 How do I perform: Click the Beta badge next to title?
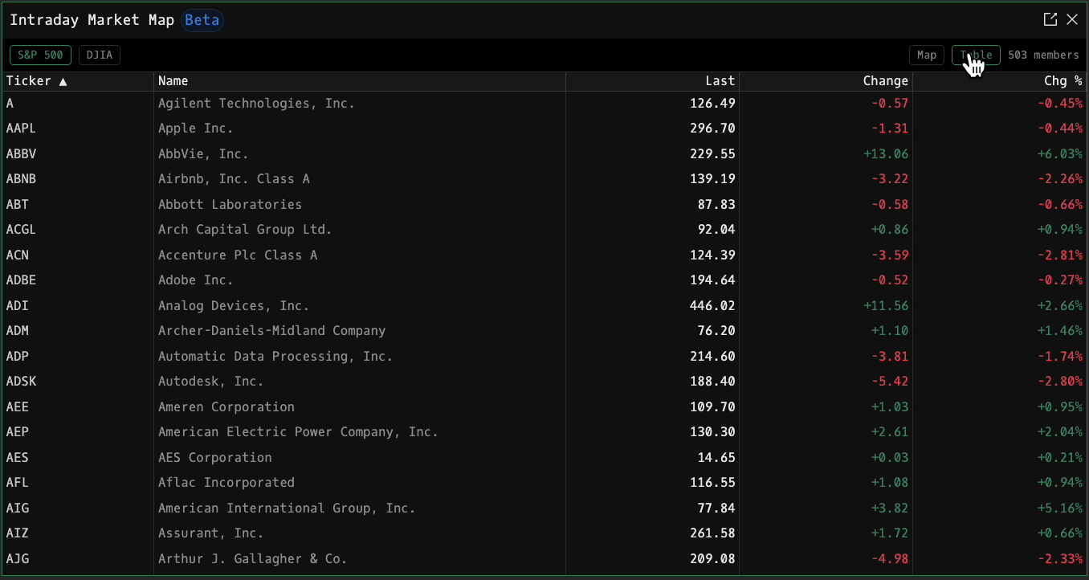pyautogui.click(x=202, y=20)
